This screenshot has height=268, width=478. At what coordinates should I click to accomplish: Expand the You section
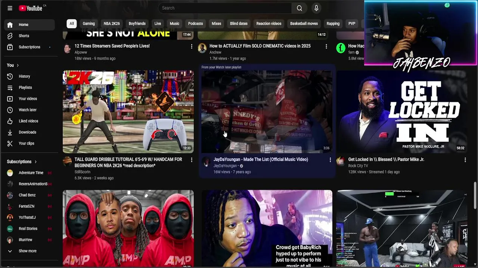[13, 65]
